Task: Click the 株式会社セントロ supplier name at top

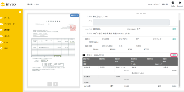Action: pos(101,17)
